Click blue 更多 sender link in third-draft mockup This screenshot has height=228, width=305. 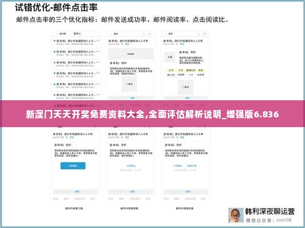pyautogui.click(x=72, y=138)
